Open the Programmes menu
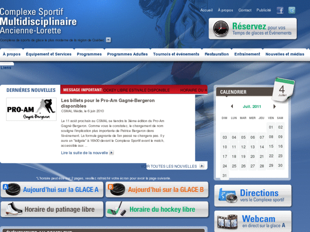Screen dimensions: 310x232 pyautogui.click(x=89, y=54)
